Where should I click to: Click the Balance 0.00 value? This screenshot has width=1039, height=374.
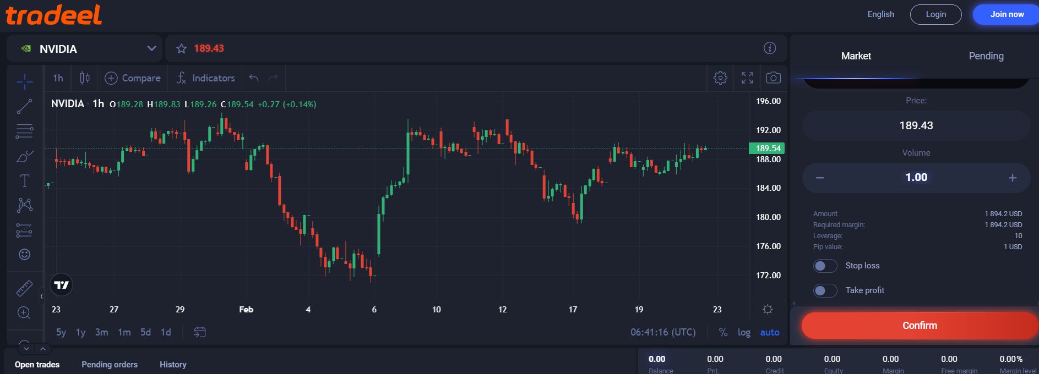(x=657, y=359)
